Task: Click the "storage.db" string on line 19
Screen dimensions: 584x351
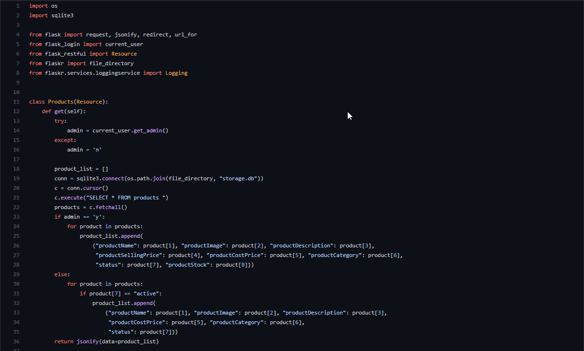Action: point(238,178)
